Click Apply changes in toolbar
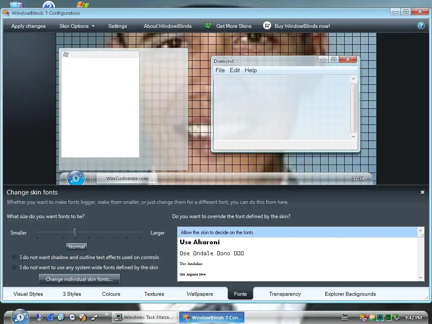 pos(28,26)
